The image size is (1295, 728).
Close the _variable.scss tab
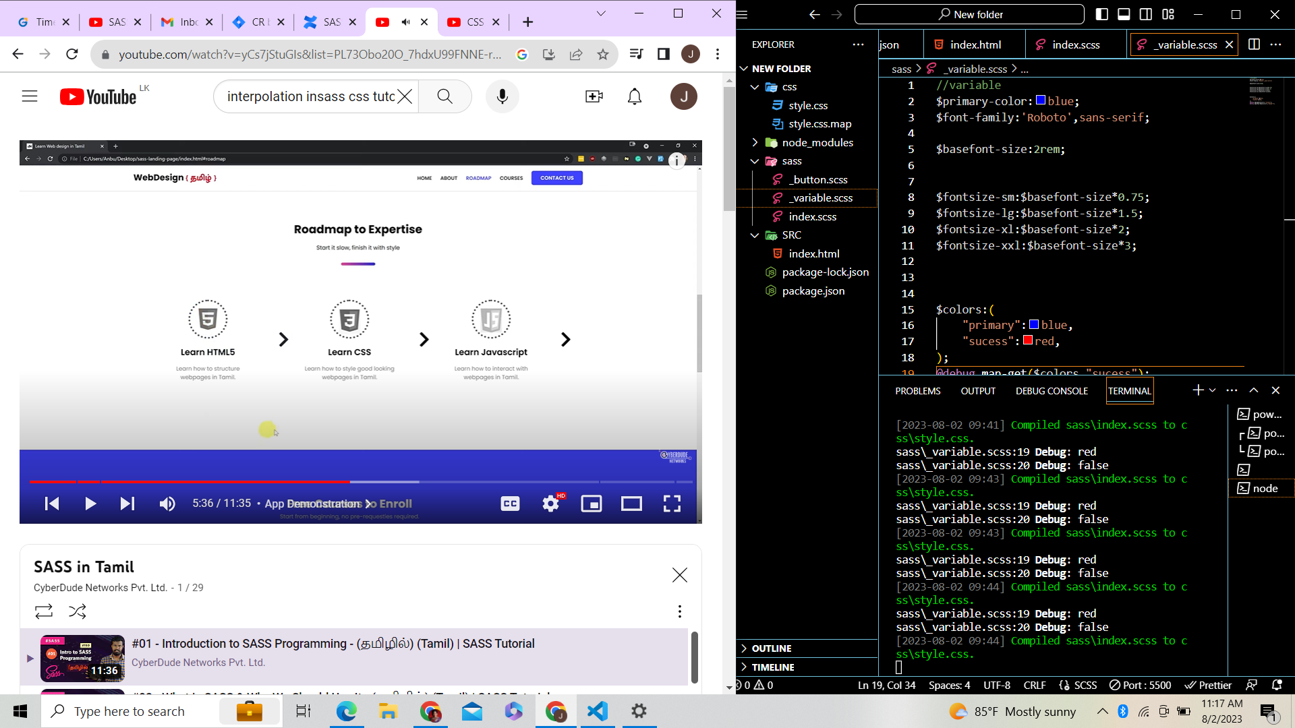pyautogui.click(x=1229, y=44)
